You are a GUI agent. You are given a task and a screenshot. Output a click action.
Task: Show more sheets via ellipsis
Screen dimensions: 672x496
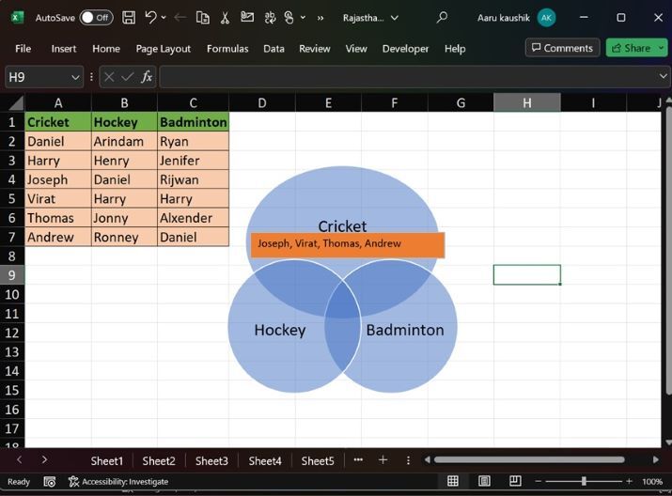coord(358,460)
